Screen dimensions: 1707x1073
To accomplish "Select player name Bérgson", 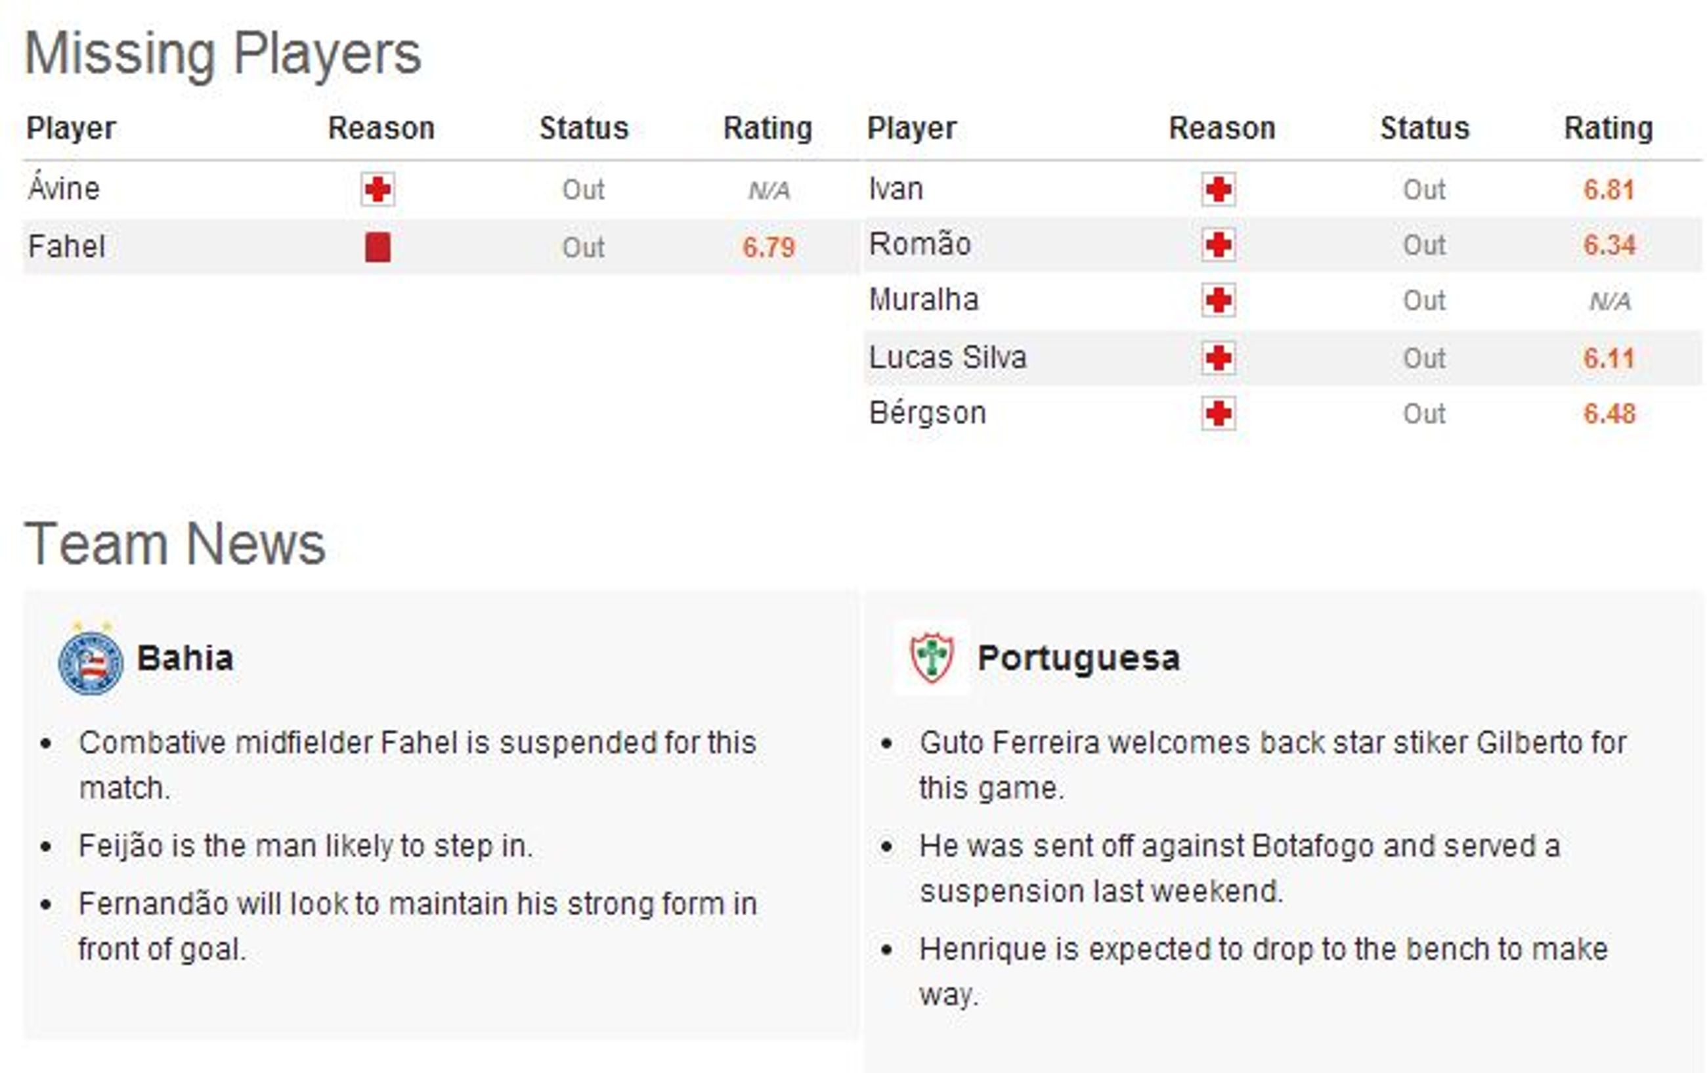I will coord(927,413).
